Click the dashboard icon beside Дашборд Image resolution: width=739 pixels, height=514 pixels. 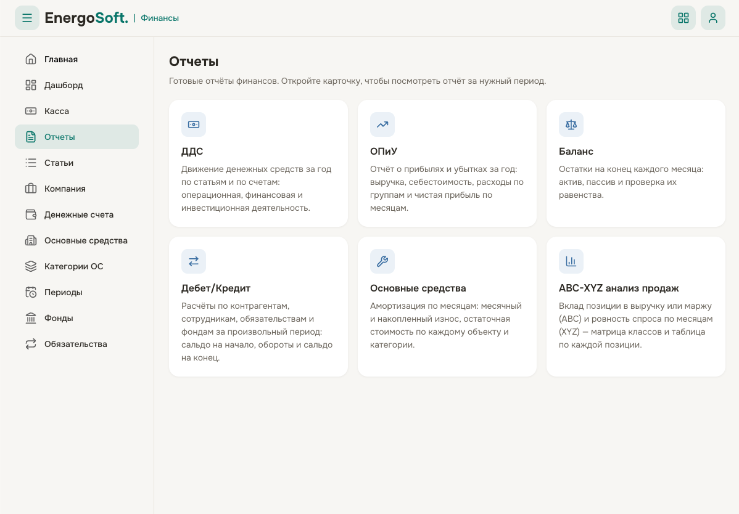tap(31, 85)
